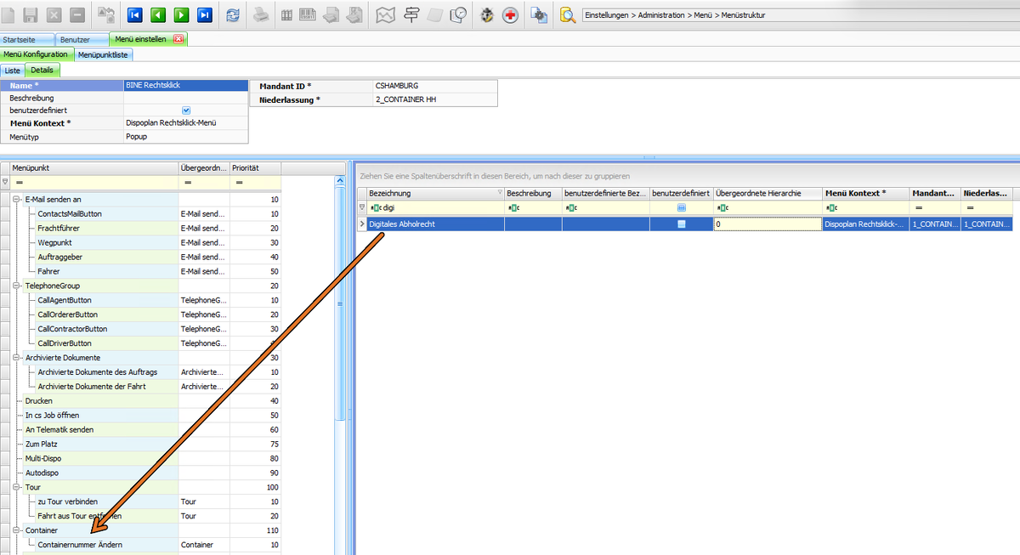The width and height of the screenshot is (1020, 555).
Task: Go to the previous record
Action: click(158, 14)
